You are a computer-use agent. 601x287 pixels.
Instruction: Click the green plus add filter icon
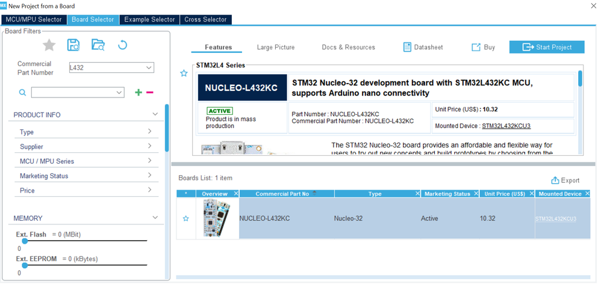point(139,92)
